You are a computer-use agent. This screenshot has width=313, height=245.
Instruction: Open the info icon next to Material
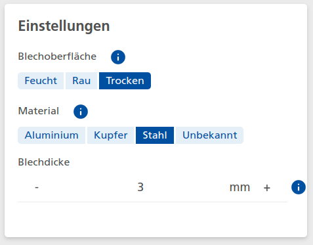[x=81, y=112]
